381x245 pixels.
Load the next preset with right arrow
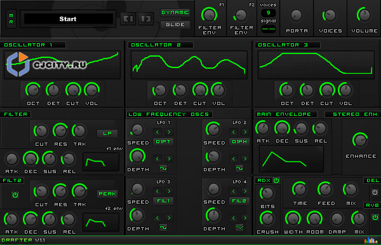146,18
